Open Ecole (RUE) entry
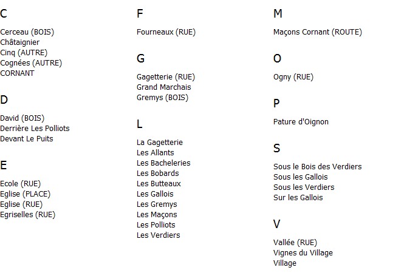This screenshot has width=410, height=273. pyautogui.click(x=21, y=184)
